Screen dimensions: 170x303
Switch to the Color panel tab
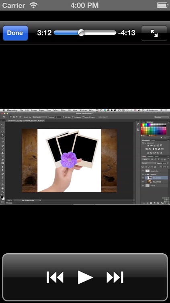(x=143, y=122)
